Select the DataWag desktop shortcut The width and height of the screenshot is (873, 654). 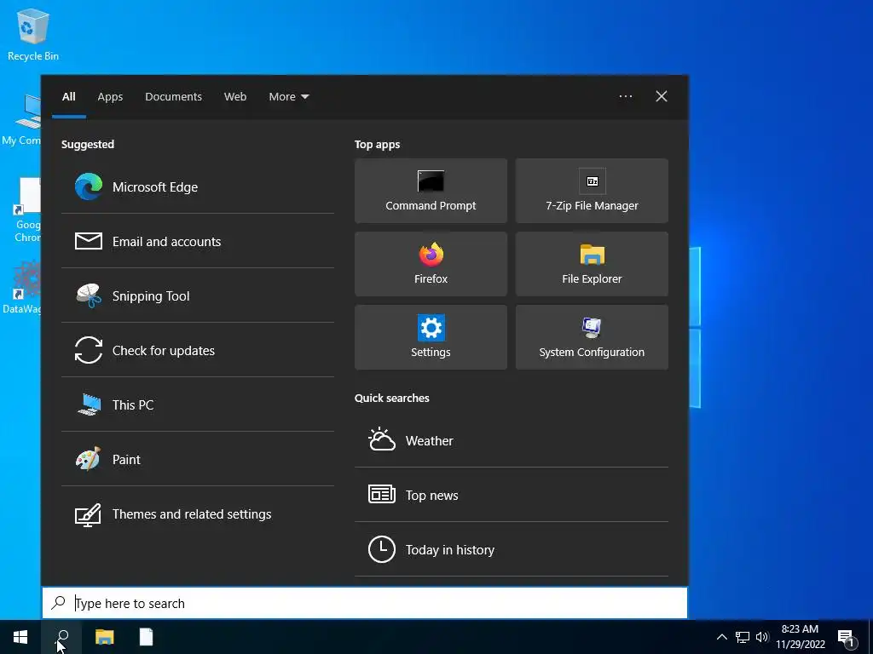pos(22,288)
